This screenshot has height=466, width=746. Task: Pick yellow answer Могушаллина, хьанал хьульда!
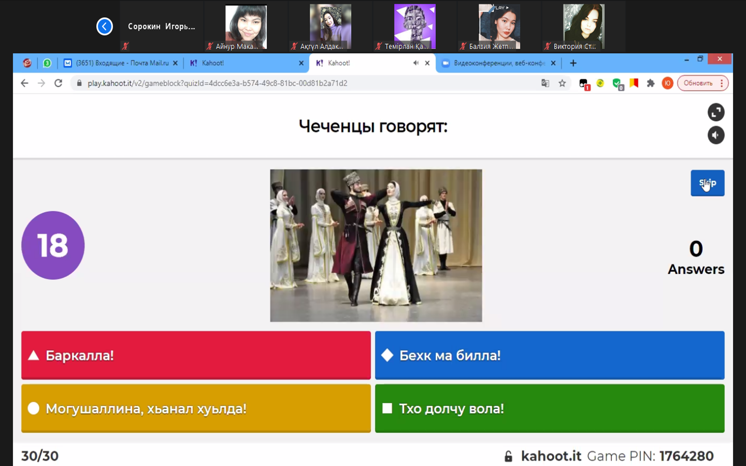click(x=196, y=408)
